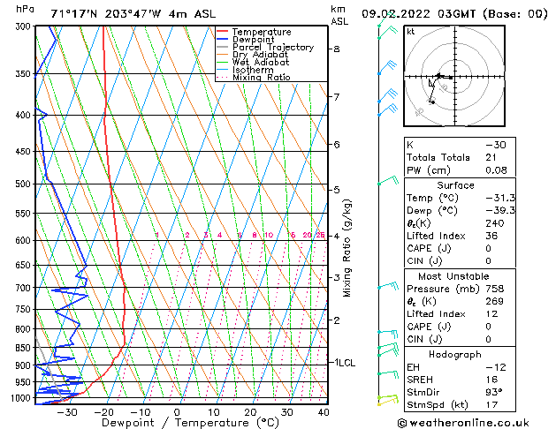Image resolution: width=556 pixels, height=429 pixels.
Task: Click the surface theta-e value 240
Action: click(x=495, y=223)
